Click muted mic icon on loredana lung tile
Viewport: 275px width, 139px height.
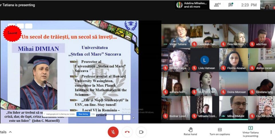coord(252,92)
